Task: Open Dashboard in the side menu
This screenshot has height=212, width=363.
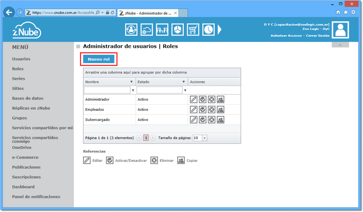Action: click(23, 187)
